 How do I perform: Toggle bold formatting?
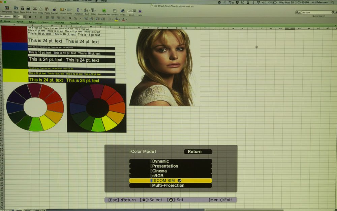pos(30,17)
